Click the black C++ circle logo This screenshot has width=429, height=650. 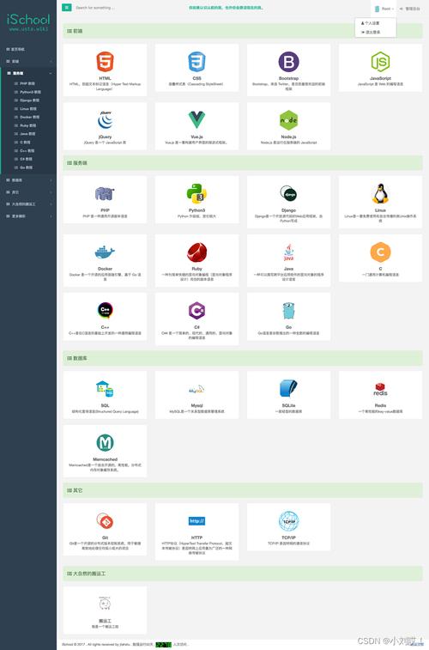105,311
